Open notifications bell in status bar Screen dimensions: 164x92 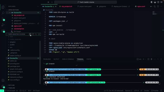(x=161, y=91)
